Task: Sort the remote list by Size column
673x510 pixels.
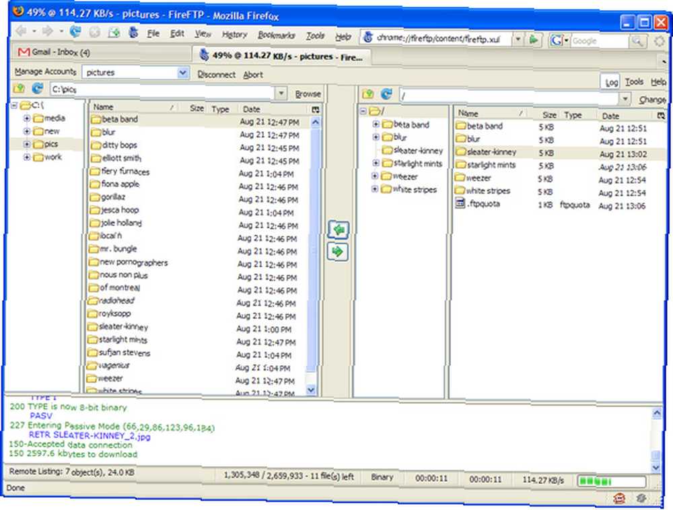Action: pyautogui.click(x=548, y=114)
